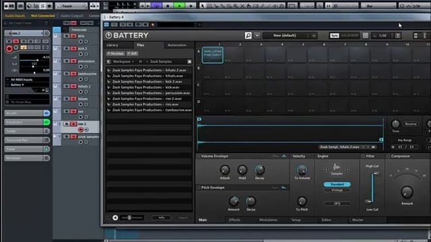The width and height of the screenshot is (431, 242).
Task: Enable the Pitch Envelope checkbox
Action: [198, 188]
